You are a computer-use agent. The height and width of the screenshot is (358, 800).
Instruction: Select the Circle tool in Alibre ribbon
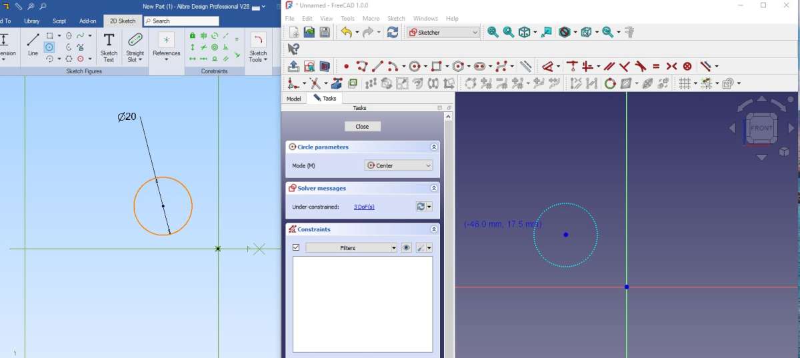(x=49, y=47)
